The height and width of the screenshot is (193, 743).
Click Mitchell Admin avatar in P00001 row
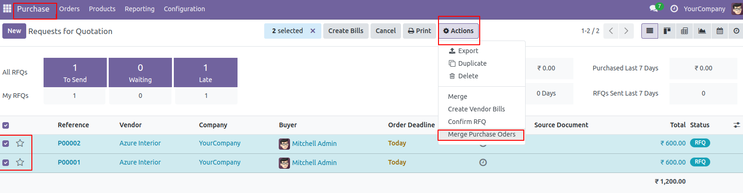coord(284,163)
